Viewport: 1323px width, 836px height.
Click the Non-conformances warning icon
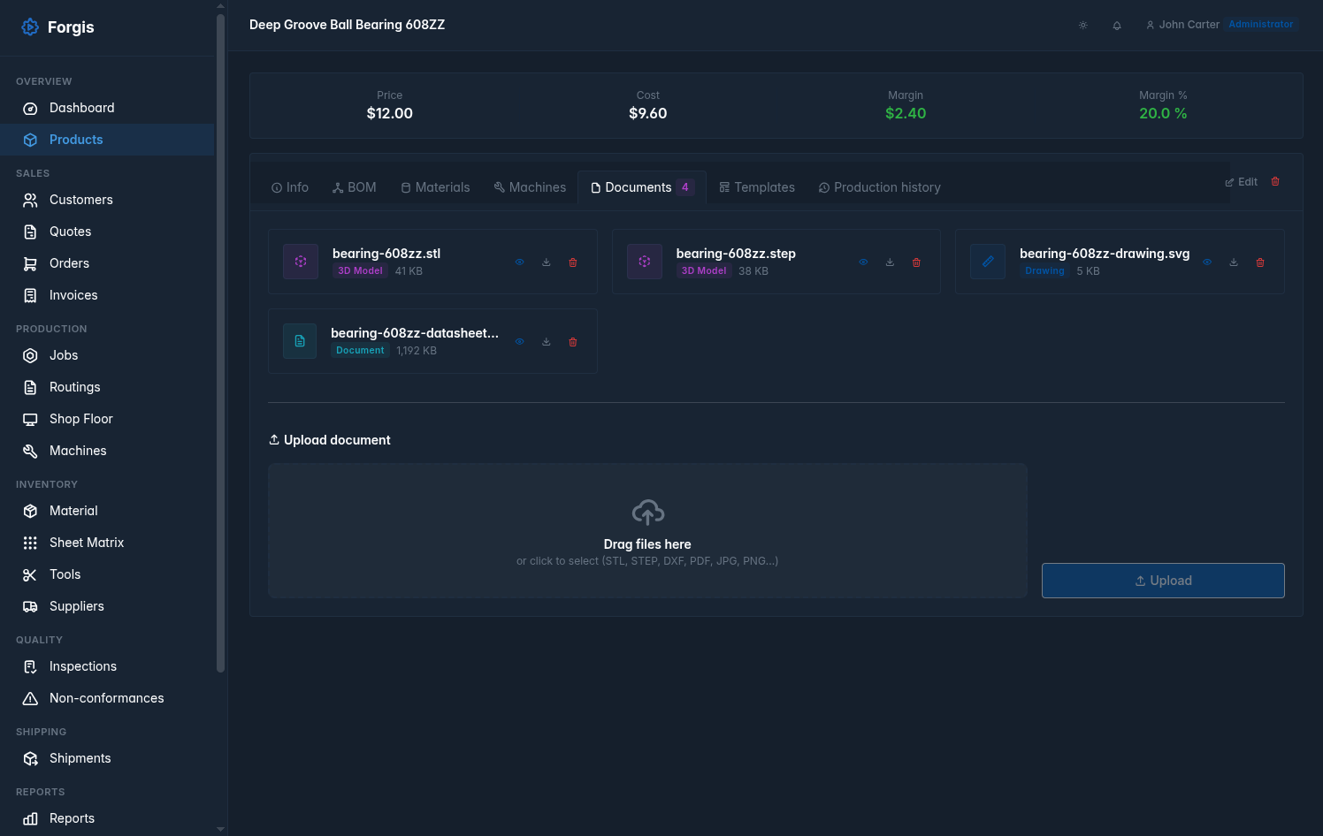coord(30,698)
